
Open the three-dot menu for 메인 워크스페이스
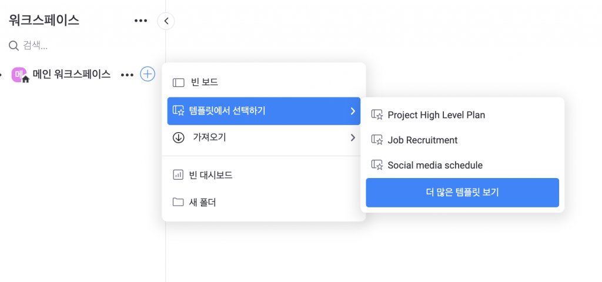[127, 75]
